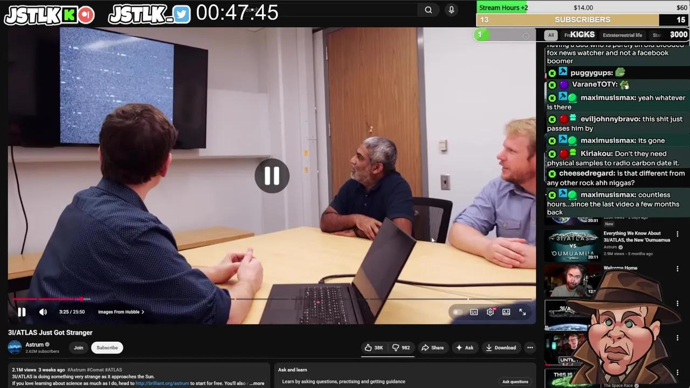The image size is (690, 388).
Task: Open Images From Hubble chapter list
Action: [x=121, y=312]
